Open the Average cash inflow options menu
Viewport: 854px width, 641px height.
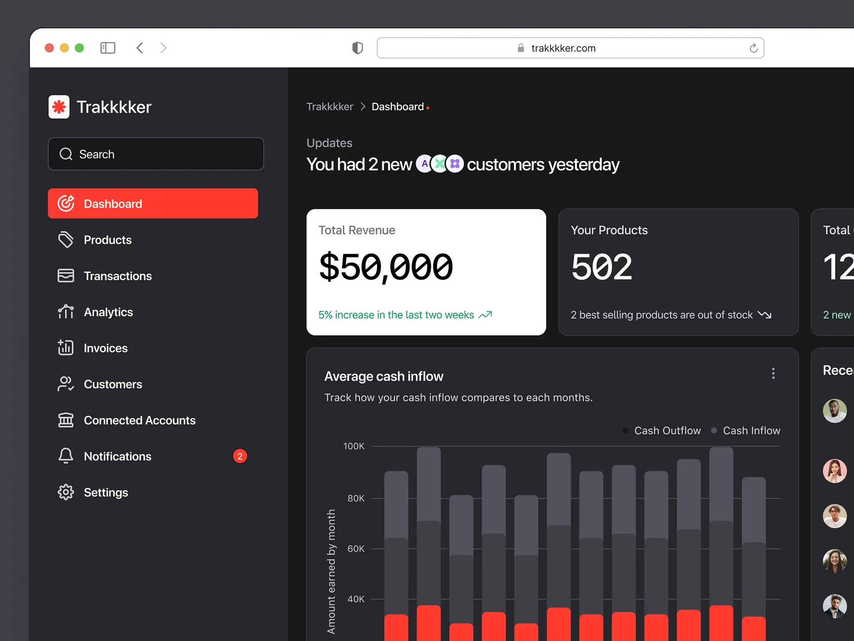tap(774, 373)
